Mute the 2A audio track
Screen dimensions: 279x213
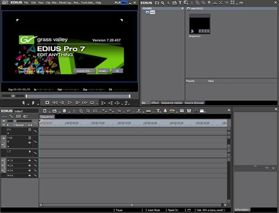(29, 165)
